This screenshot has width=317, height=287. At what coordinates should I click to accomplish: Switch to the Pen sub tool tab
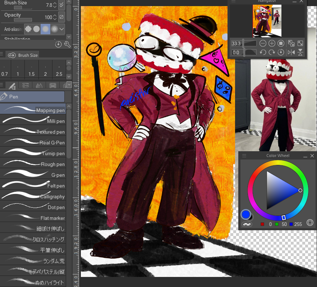pyautogui.click(x=32, y=97)
